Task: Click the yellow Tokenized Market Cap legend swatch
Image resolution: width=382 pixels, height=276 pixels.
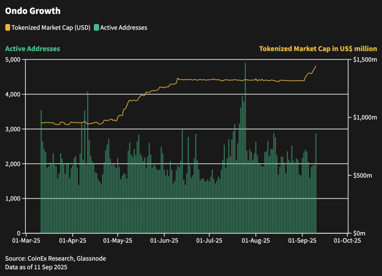Action: [8, 27]
